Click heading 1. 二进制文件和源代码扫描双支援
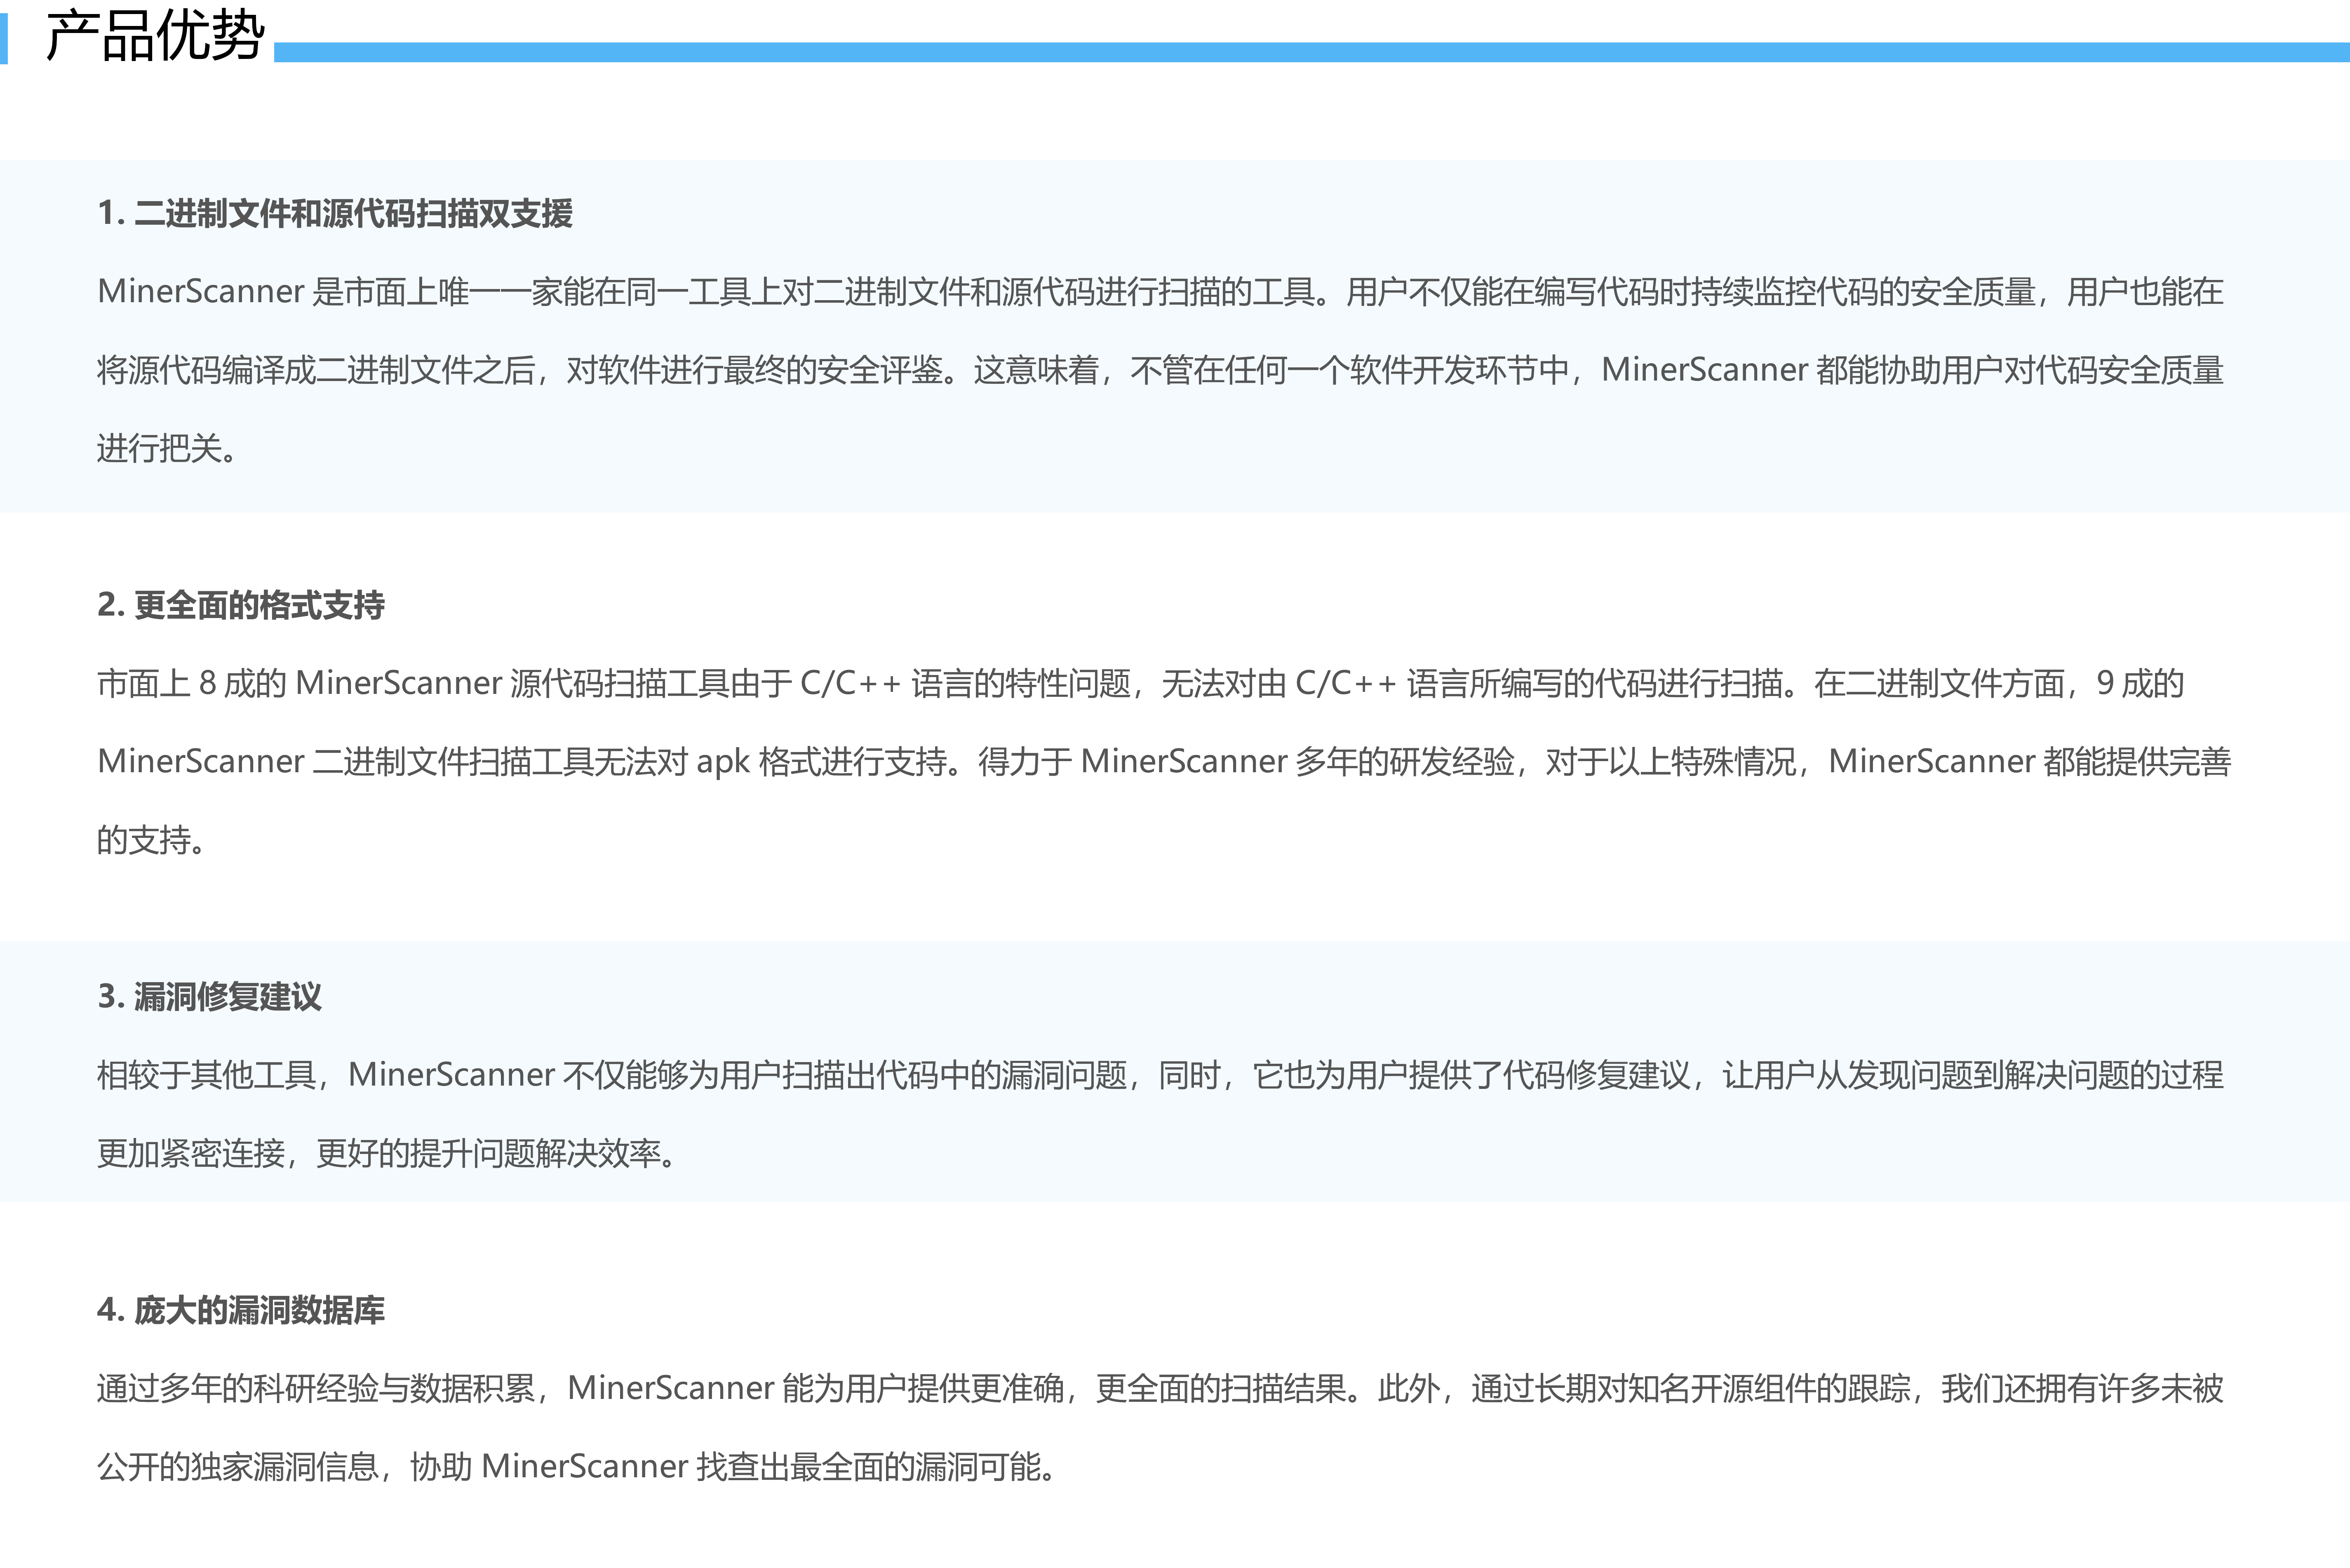The image size is (2350, 1568). point(335,213)
